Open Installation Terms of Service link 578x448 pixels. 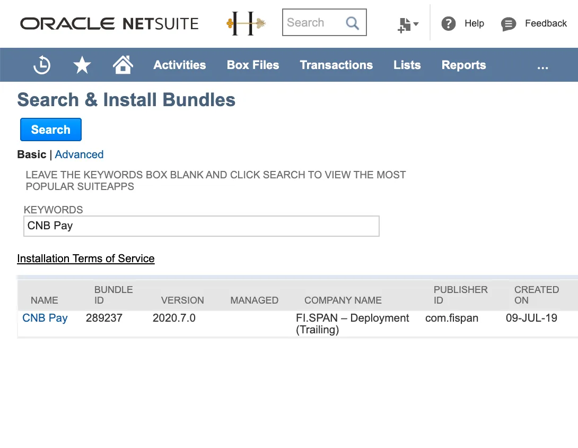point(86,259)
